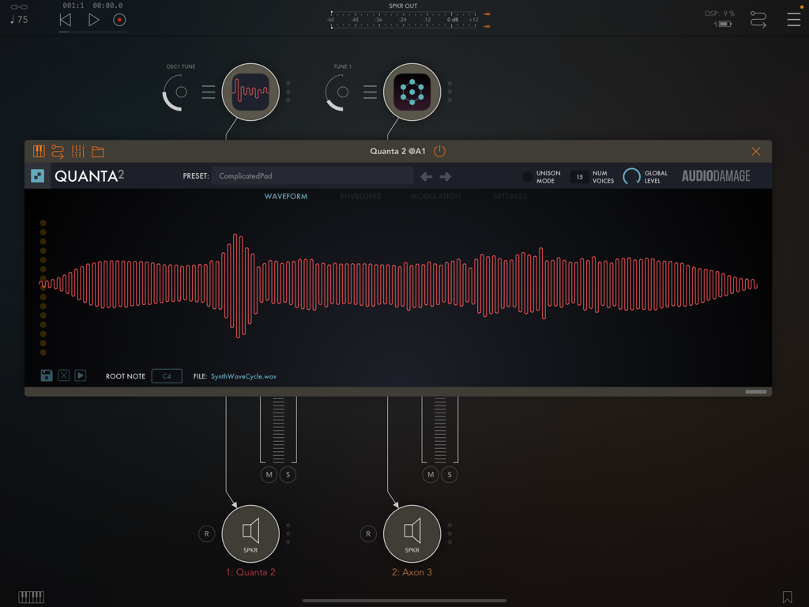Open the mixer sliders icon in plugin header
This screenshot has width=809, height=607.
click(78, 151)
